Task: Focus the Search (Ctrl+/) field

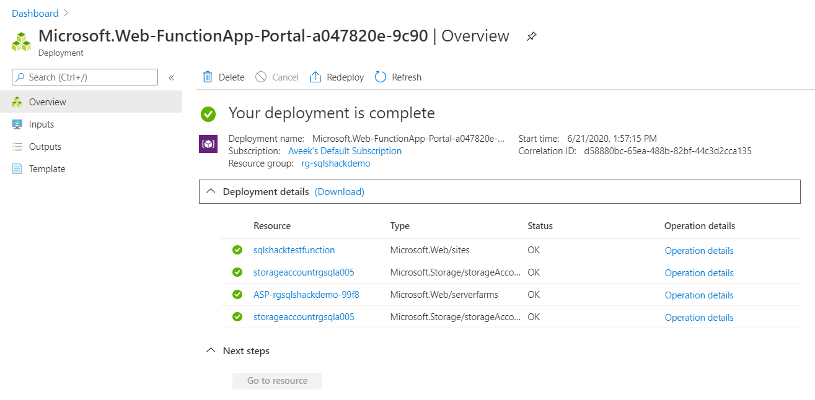Action: 85,77
